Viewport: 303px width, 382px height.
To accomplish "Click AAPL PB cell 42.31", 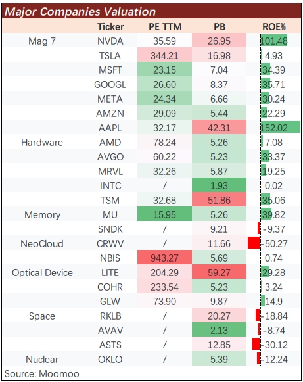I will tap(219, 128).
